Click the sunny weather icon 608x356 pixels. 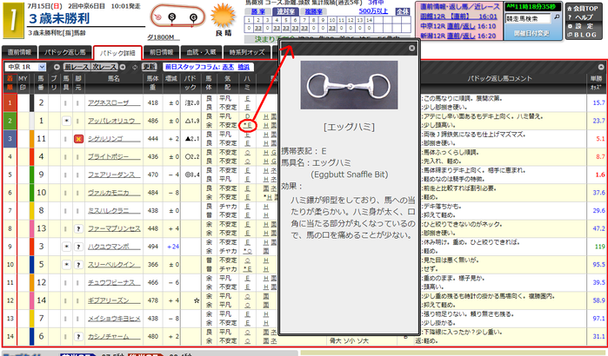223,16
